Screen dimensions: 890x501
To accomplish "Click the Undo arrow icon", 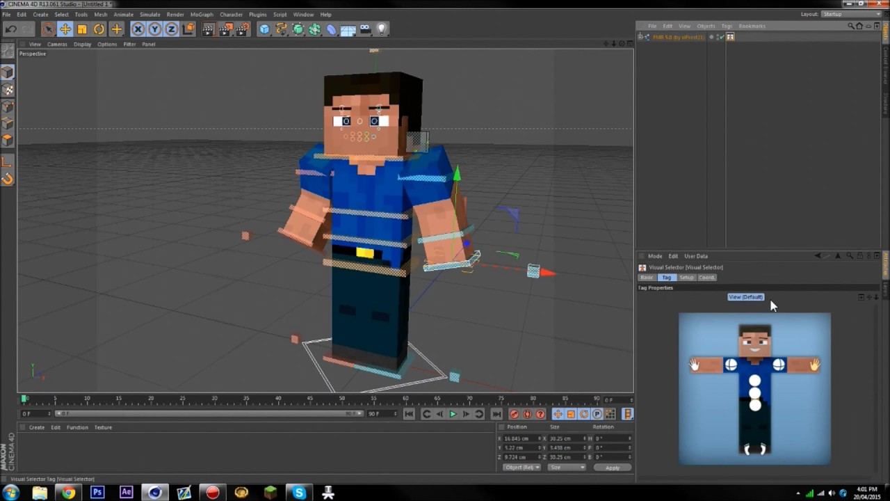I will [10, 29].
